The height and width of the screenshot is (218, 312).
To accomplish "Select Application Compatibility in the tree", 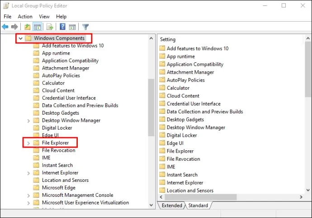I will click(x=70, y=60).
